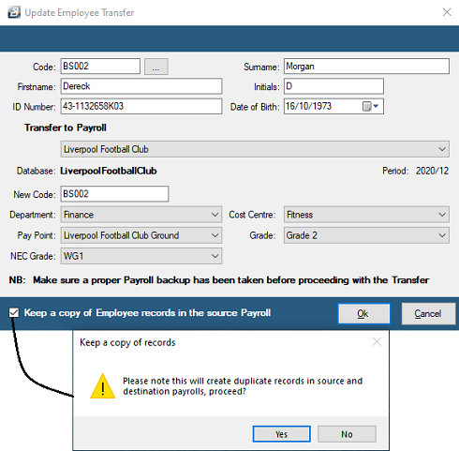Click the yellow warning icon in dialog
Viewport: 459px width, 451px height.
pyautogui.click(x=103, y=386)
